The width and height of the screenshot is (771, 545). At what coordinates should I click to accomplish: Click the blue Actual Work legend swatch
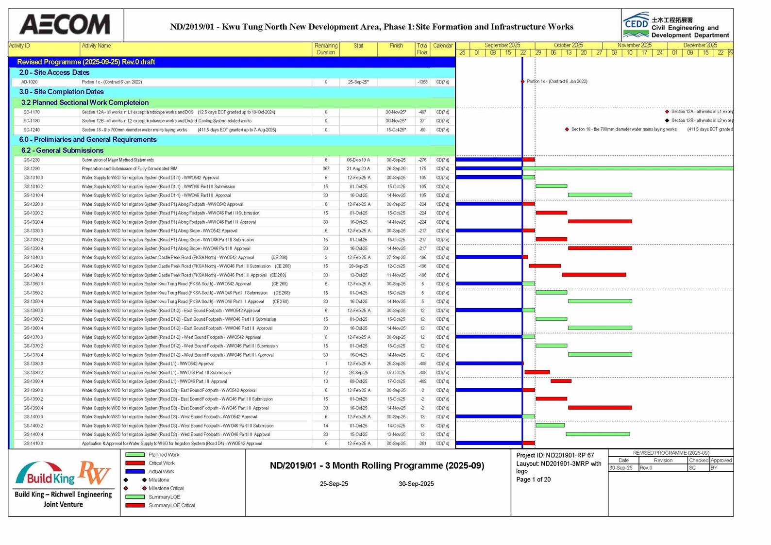(135, 472)
